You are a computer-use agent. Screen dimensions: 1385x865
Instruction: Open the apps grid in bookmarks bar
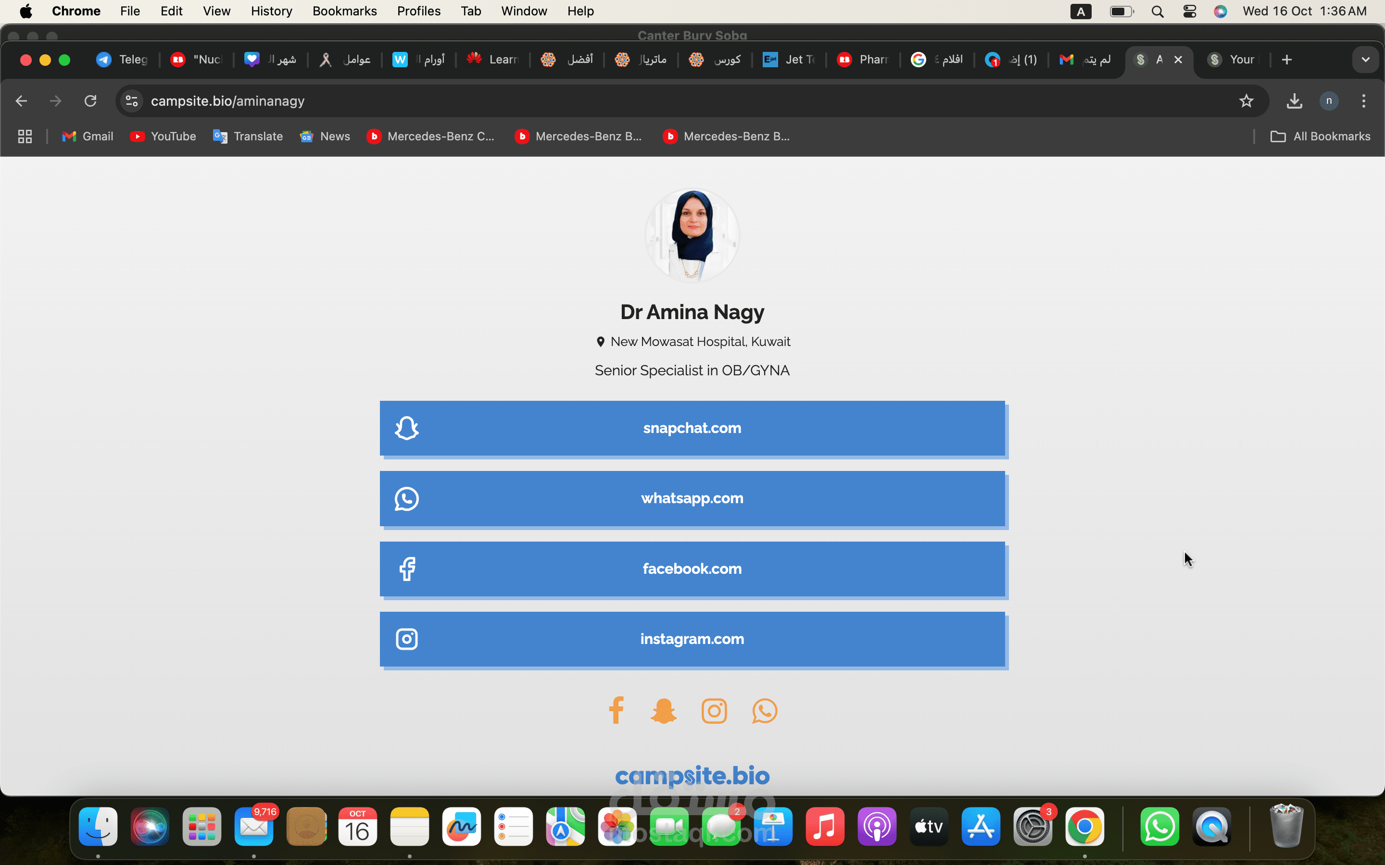click(25, 136)
